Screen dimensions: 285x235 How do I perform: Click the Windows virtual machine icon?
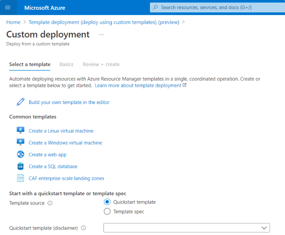click(x=21, y=143)
